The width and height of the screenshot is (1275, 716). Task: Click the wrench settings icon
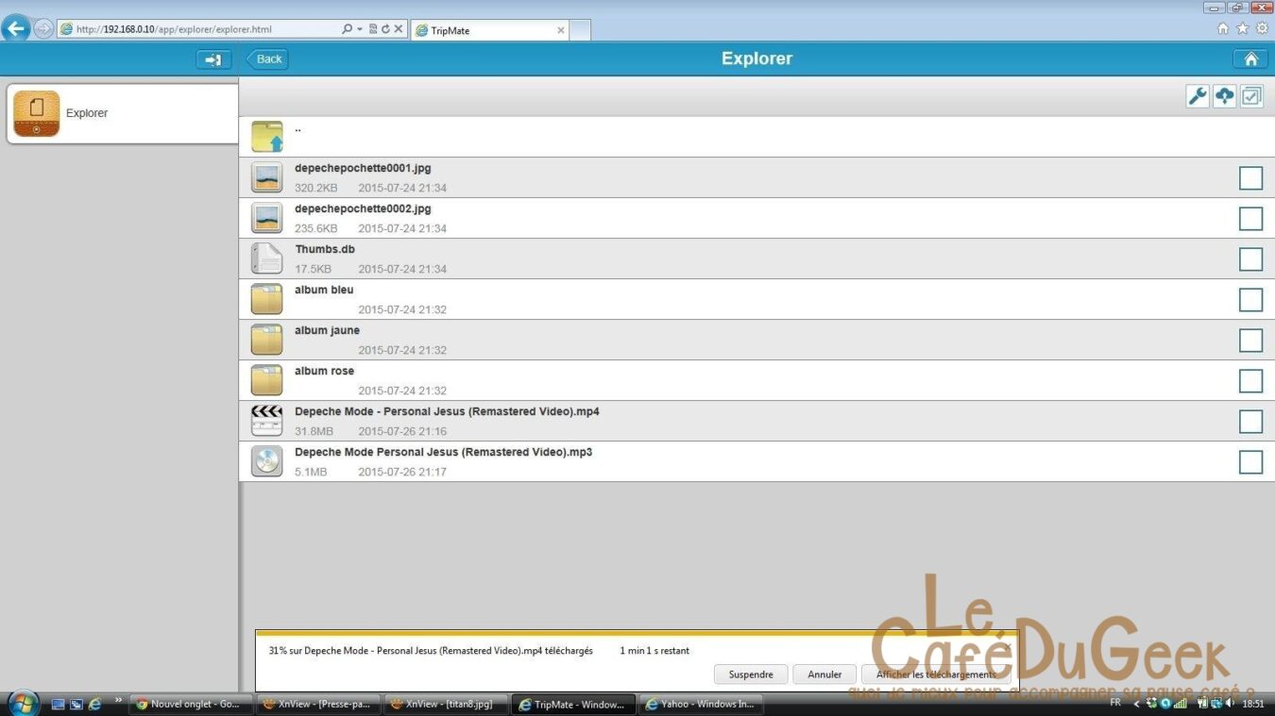pyautogui.click(x=1198, y=96)
